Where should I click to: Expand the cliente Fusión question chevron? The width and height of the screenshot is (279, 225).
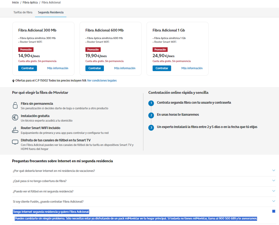coord(273,201)
